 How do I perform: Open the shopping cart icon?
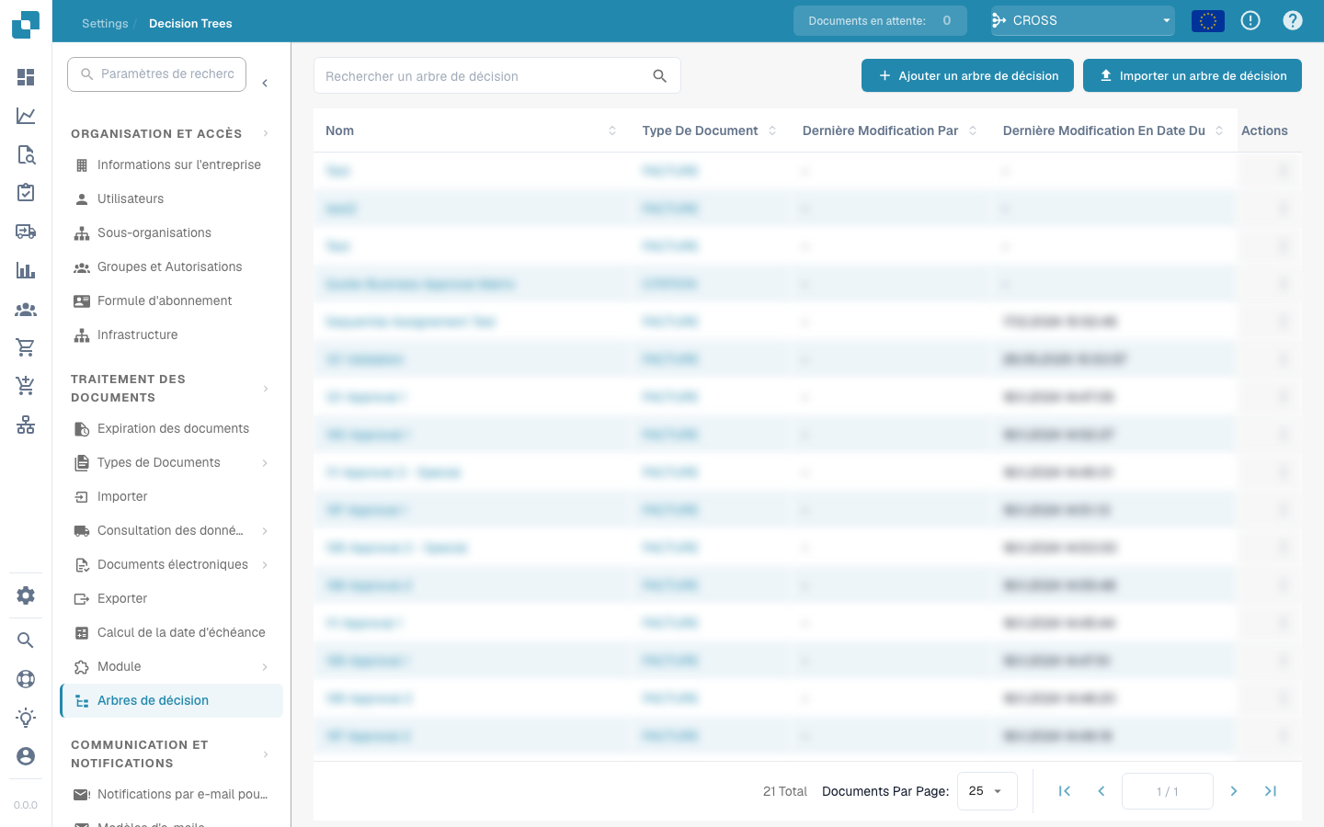click(26, 347)
